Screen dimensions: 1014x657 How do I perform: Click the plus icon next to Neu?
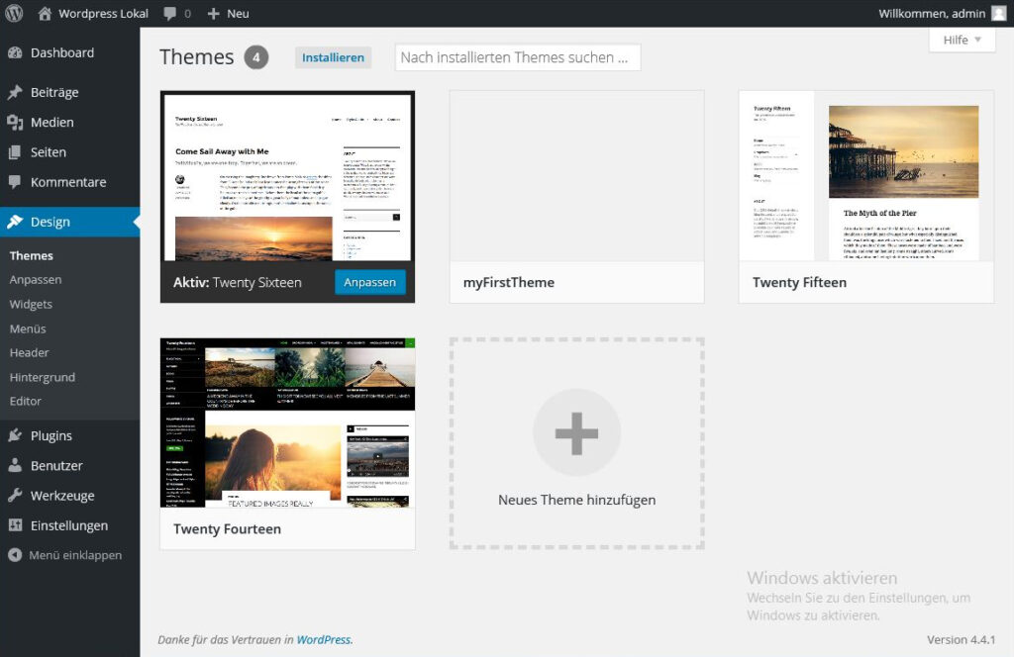click(214, 14)
